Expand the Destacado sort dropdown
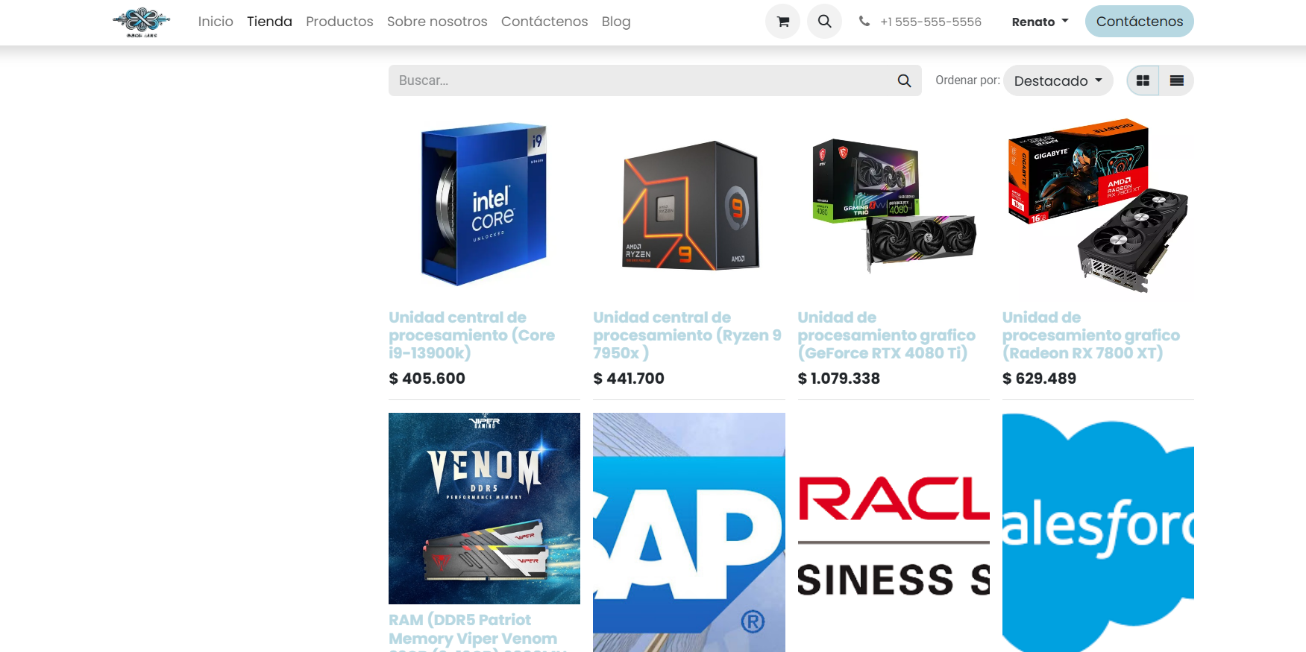The image size is (1306, 652). (x=1058, y=80)
